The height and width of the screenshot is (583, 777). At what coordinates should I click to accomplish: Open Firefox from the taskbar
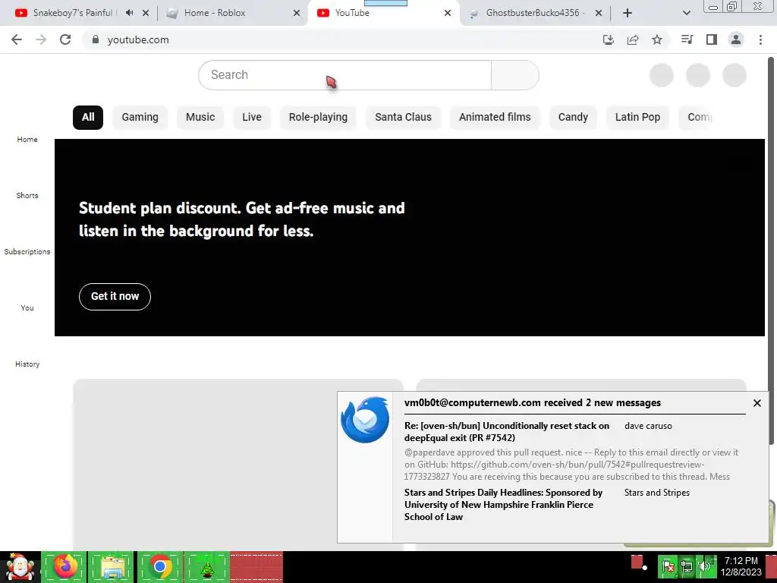[65, 566]
